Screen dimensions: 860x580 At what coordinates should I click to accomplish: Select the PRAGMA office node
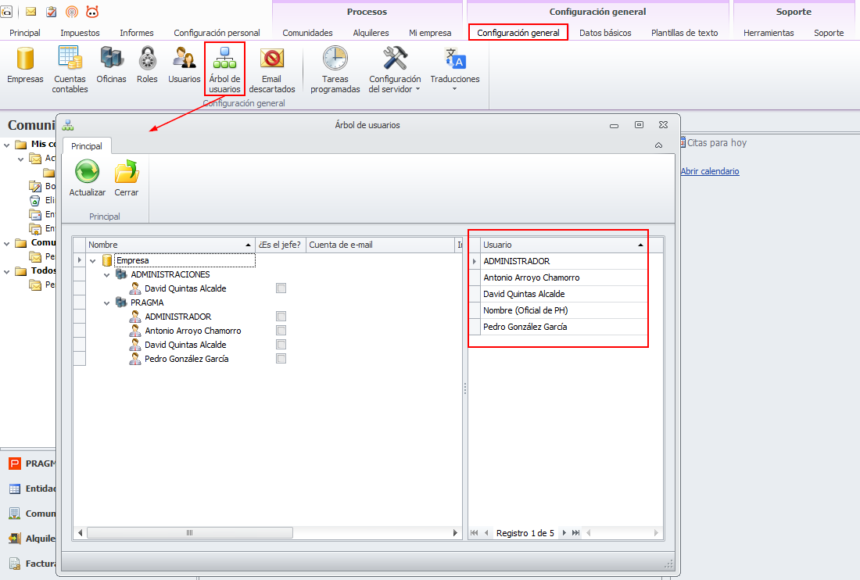(147, 303)
